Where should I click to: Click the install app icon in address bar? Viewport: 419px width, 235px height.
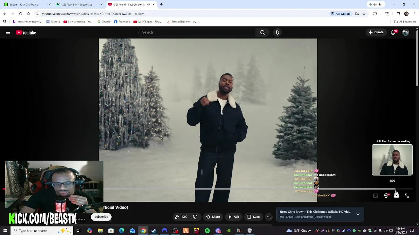click(357, 14)
